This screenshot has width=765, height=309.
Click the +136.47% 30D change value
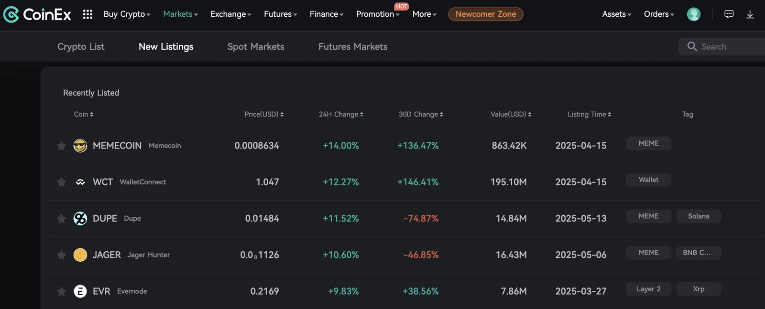418,146
